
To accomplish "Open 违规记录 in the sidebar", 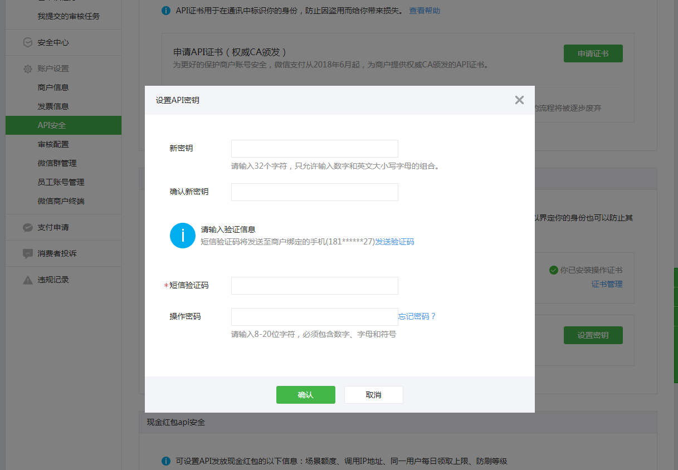I will (x=53, y=280).
